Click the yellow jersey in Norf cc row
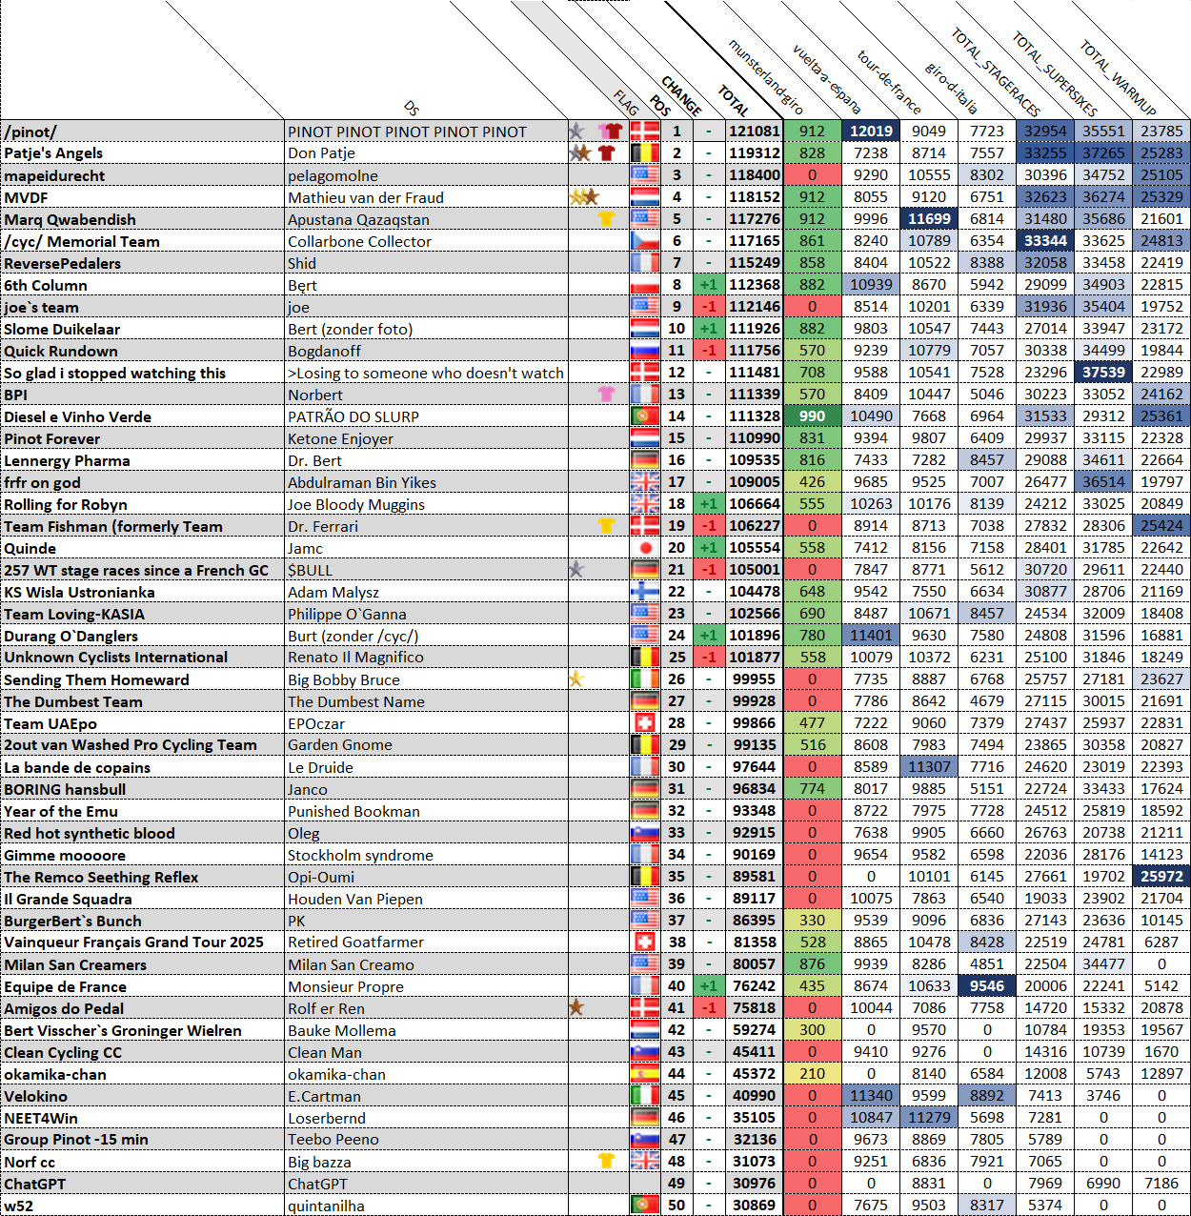 click(x=606, y=1162)
